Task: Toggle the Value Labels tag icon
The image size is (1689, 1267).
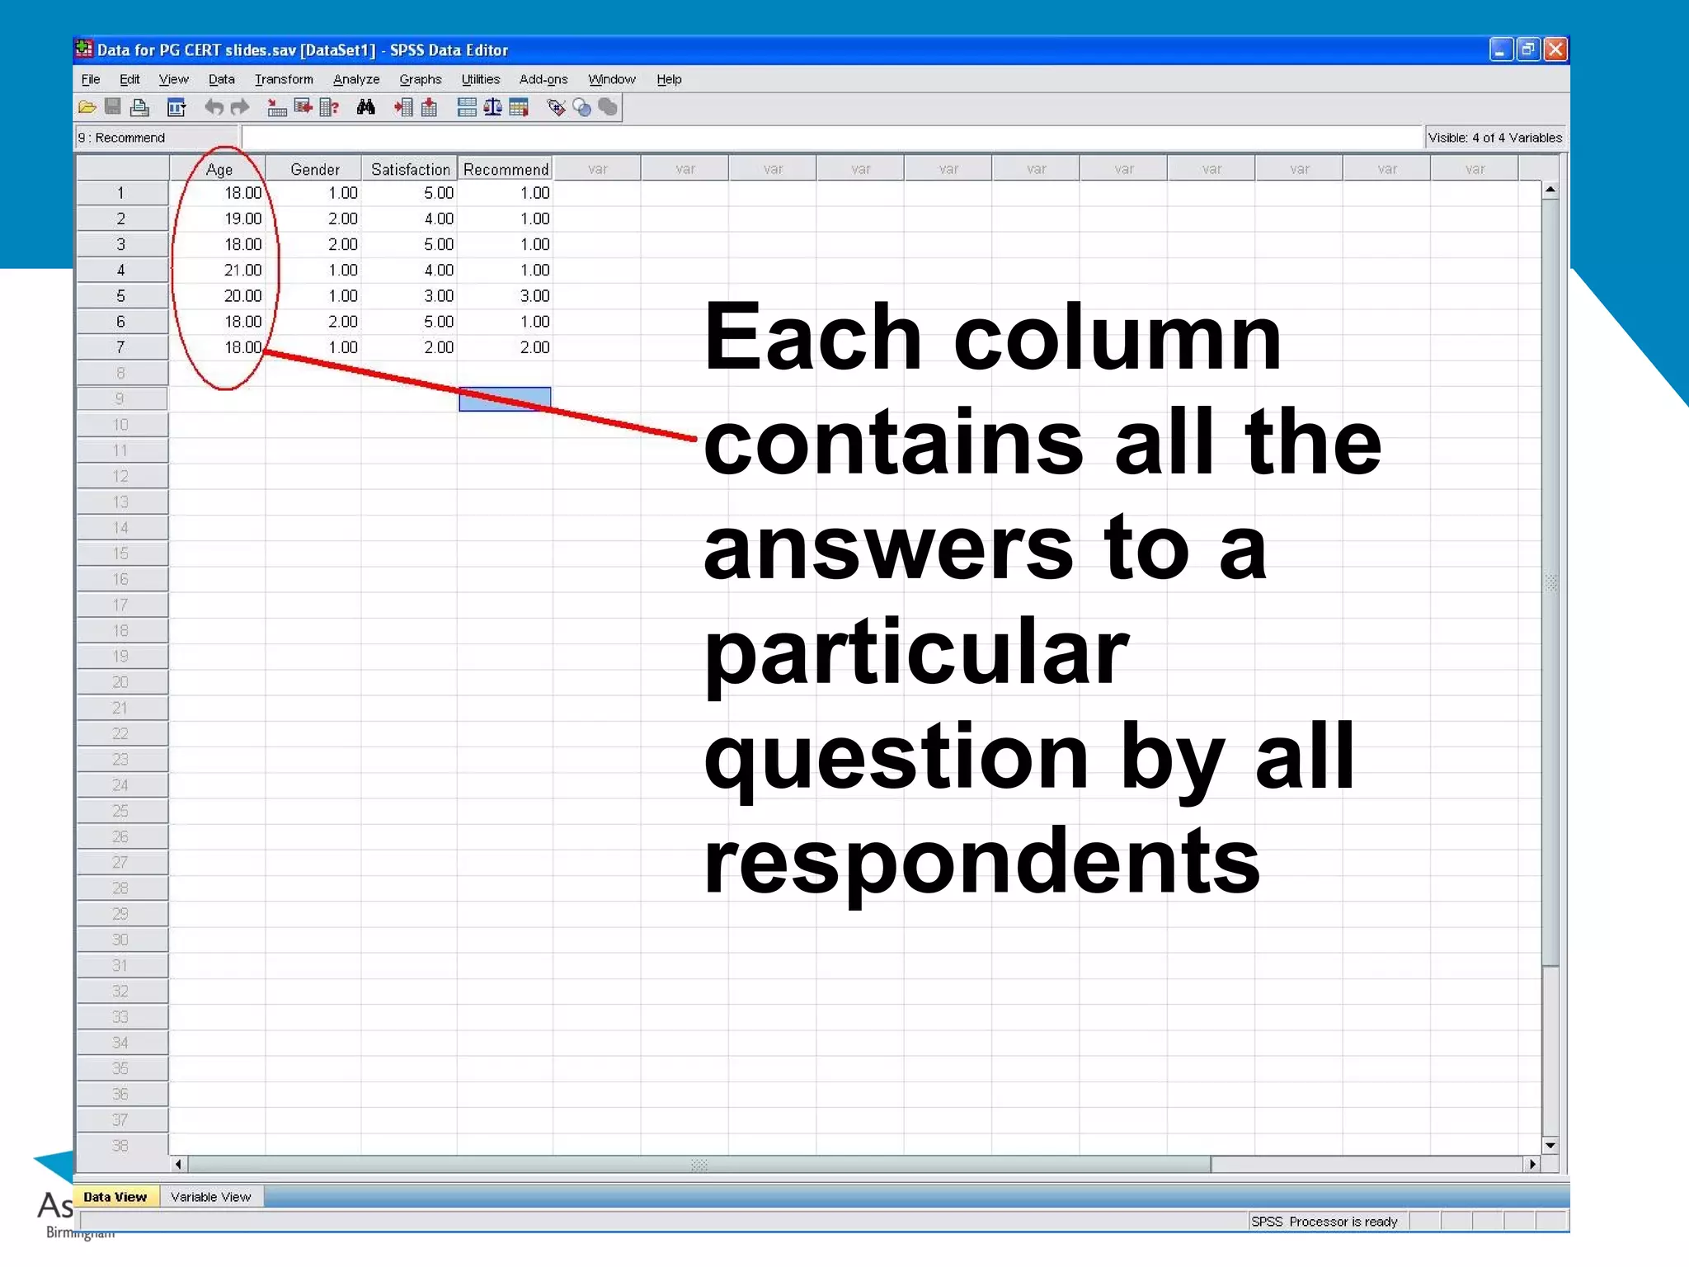Action: 556,107
